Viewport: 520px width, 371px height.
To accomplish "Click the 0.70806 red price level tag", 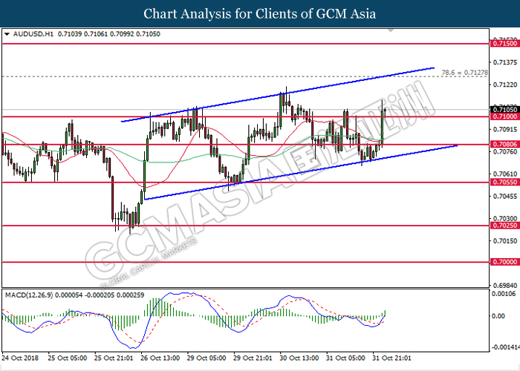I will [x=504, y=145].
